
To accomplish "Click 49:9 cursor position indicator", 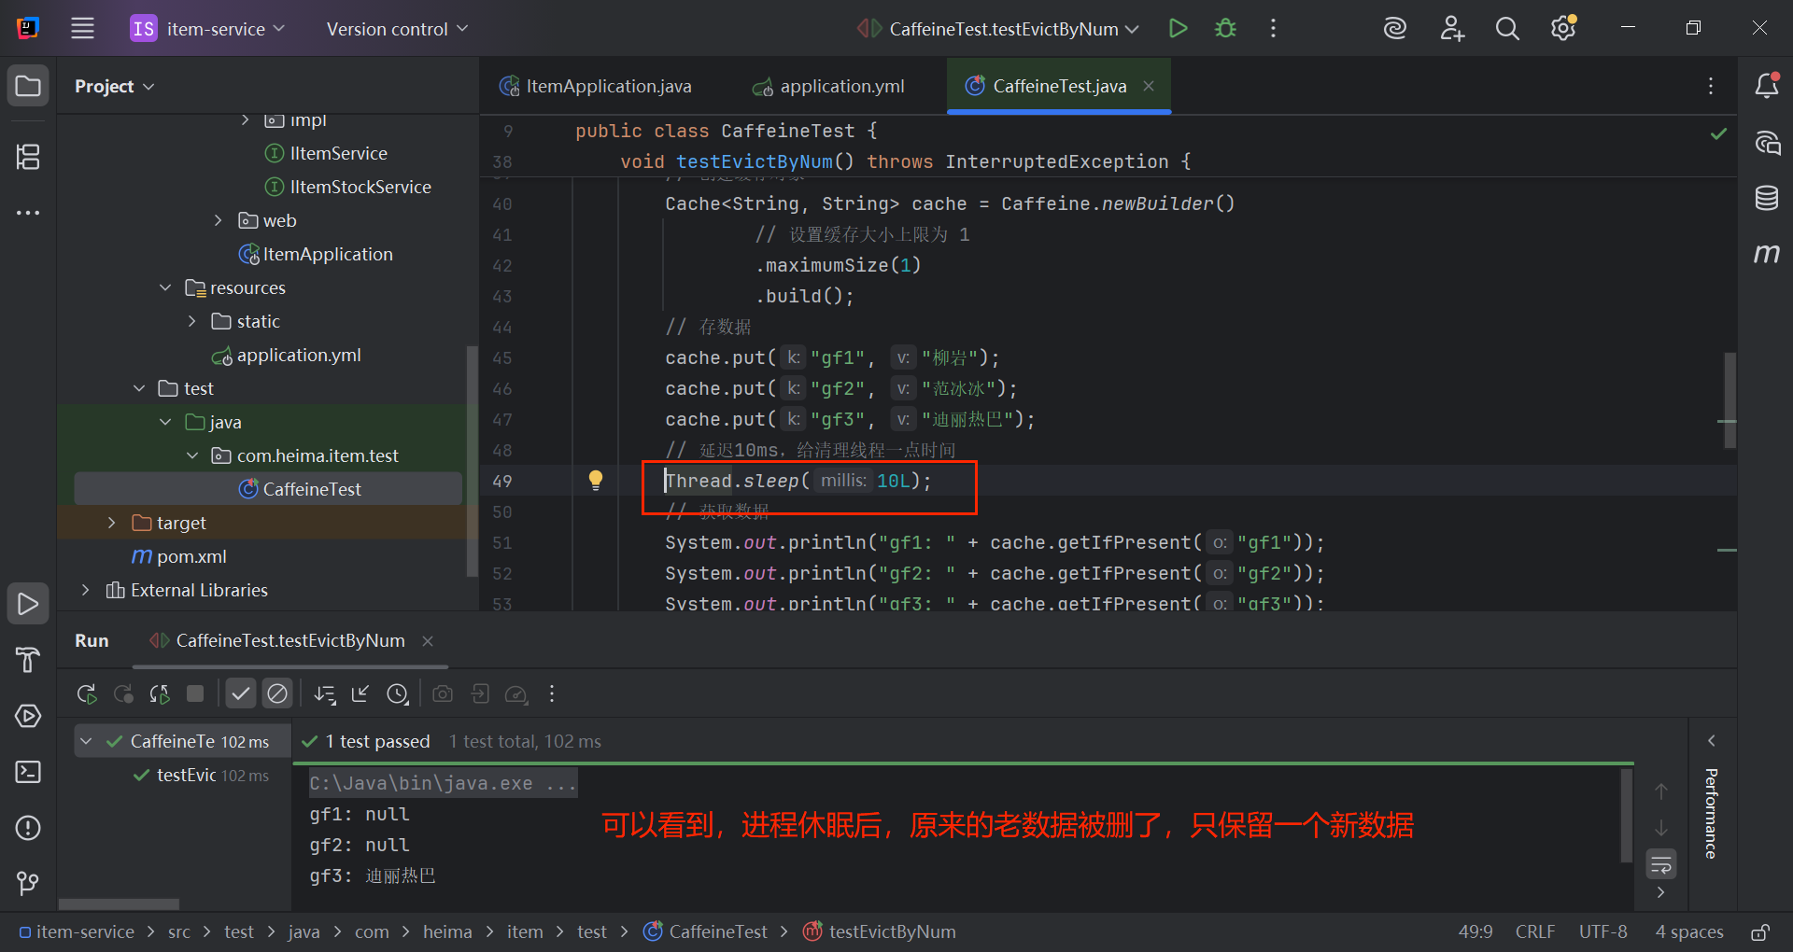I will 1475,931.
